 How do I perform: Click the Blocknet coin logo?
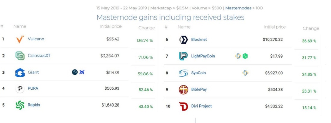click(x=183, y=40)
